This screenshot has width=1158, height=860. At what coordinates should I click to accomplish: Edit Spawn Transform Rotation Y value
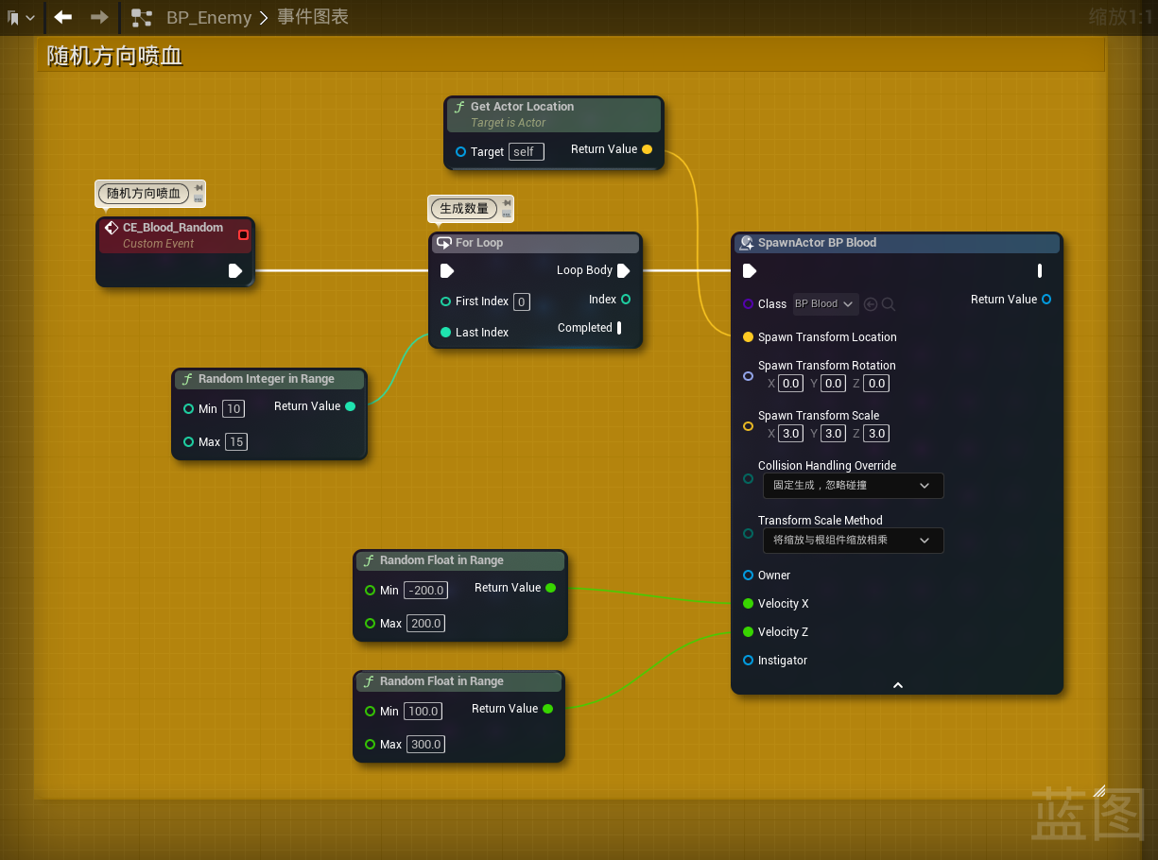[x=833, y=384]
